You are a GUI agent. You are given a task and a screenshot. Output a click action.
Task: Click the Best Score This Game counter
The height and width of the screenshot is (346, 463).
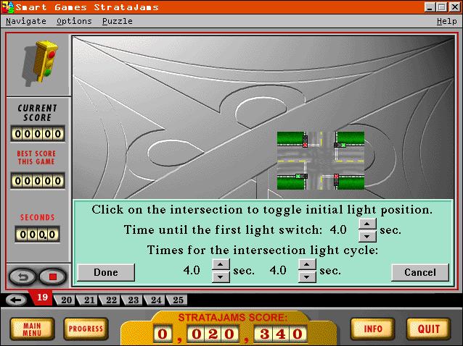(38, 180)
